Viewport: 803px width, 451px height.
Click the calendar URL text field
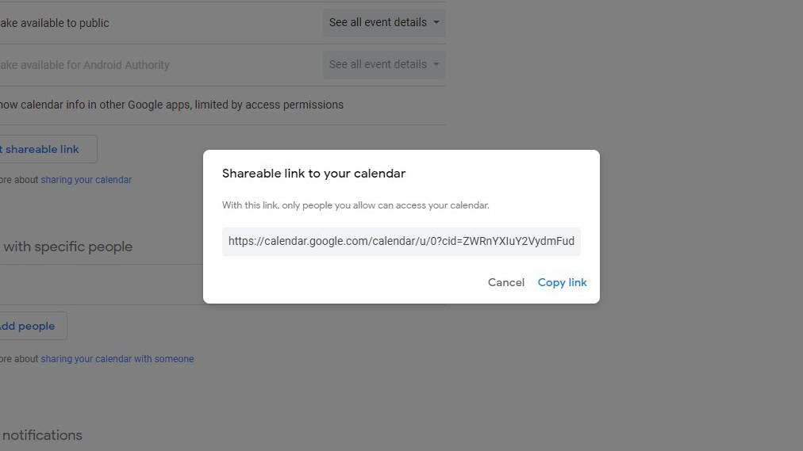tap(401, 241)
